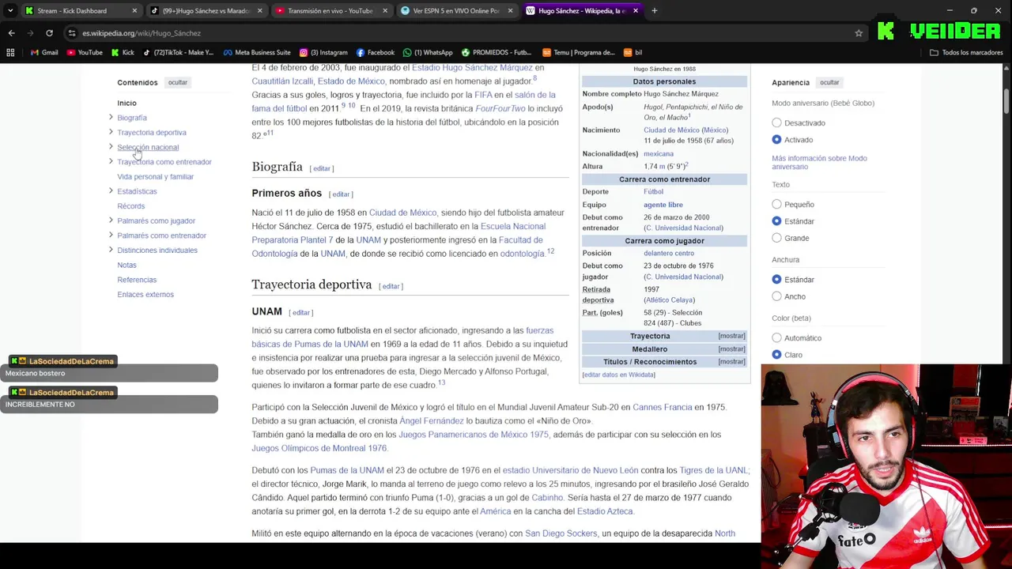Open the Instagram bookmark
Screen dimensions: 1012x569
click(323, 53)
